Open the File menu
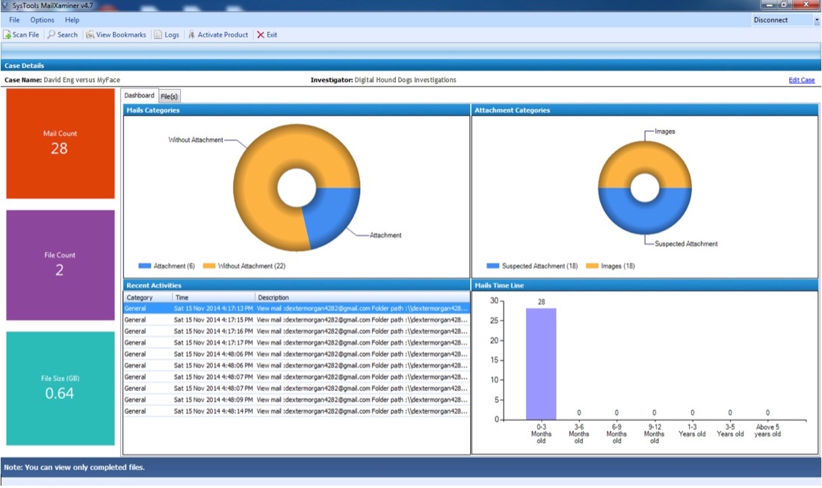This screenshot has height=488, width=822. 14,20
